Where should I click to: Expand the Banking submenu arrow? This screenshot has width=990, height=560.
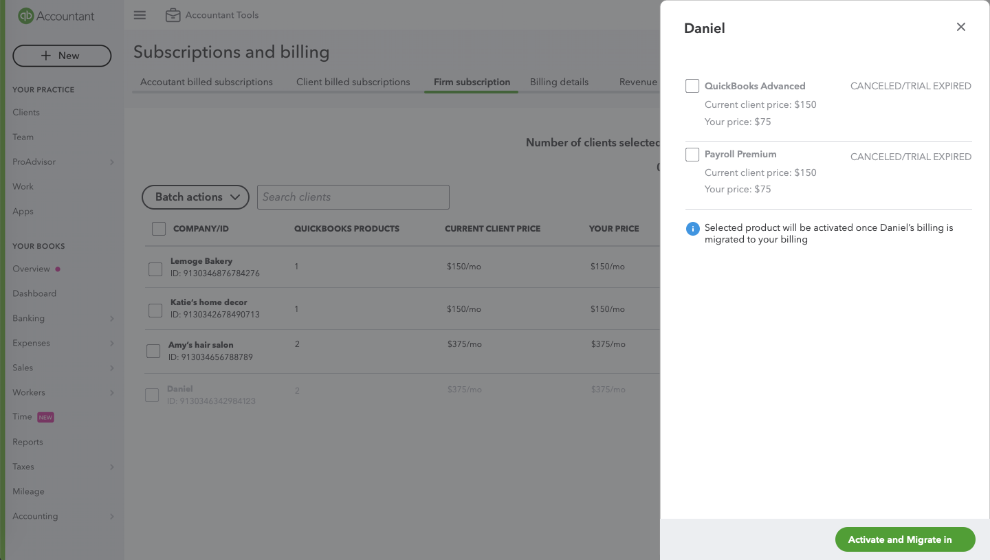click(x=111, y=319)
